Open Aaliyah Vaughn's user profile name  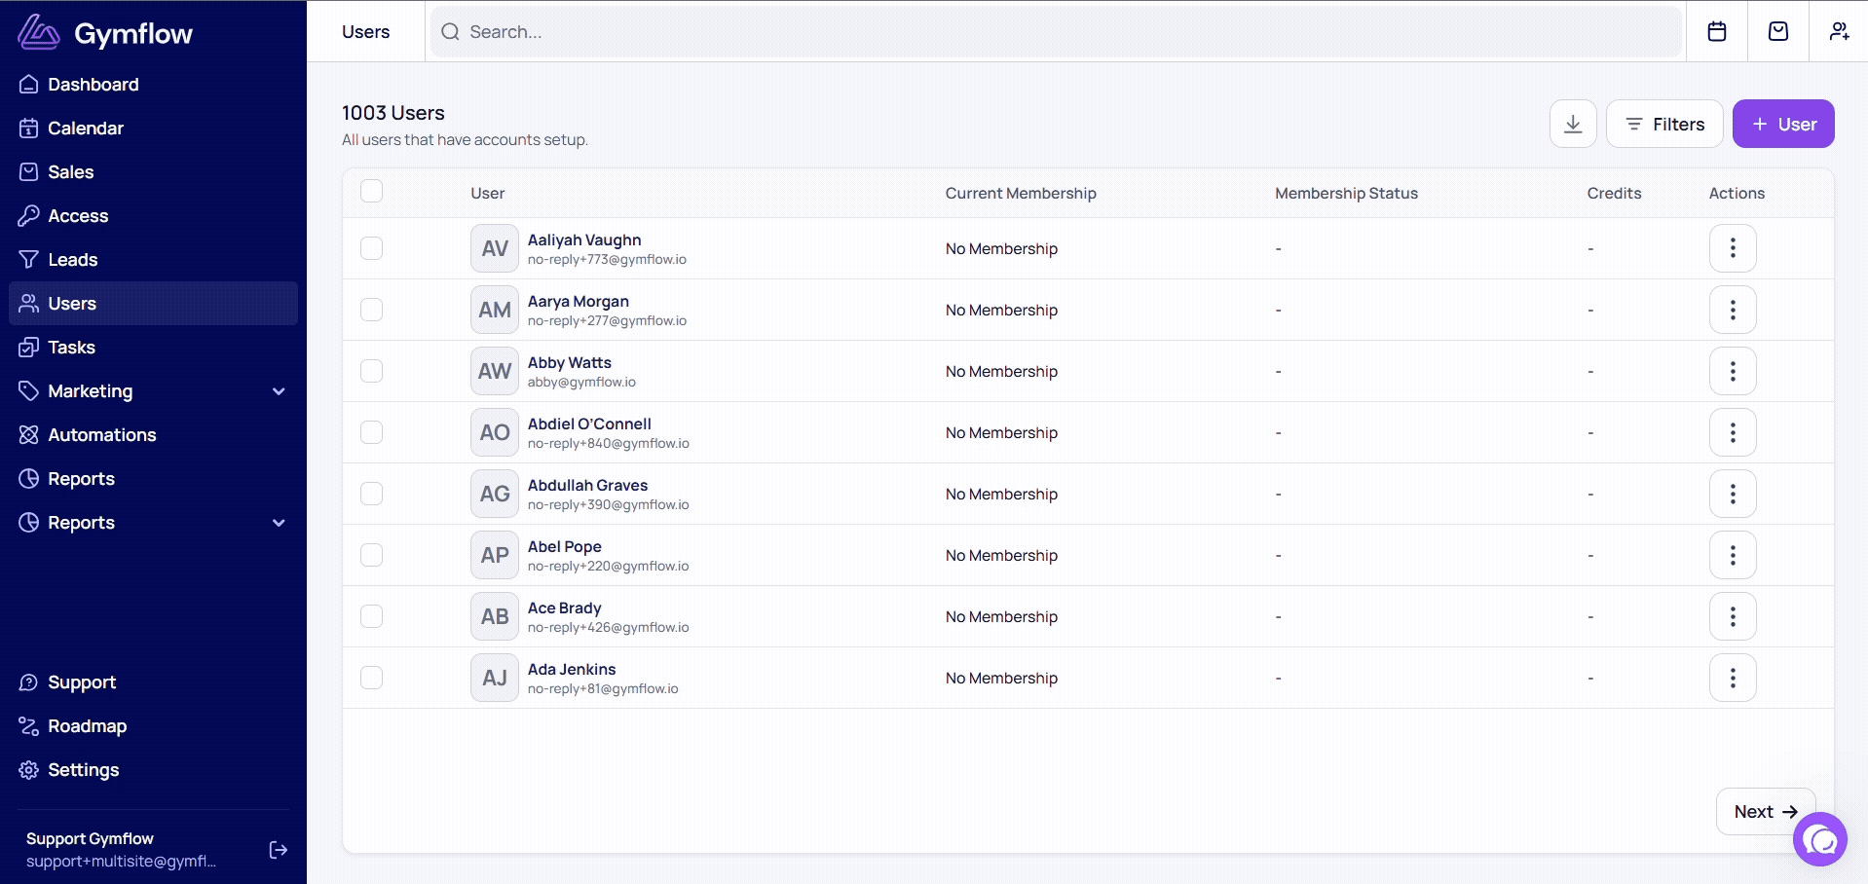pyautogui.click(x=584, y=239)
